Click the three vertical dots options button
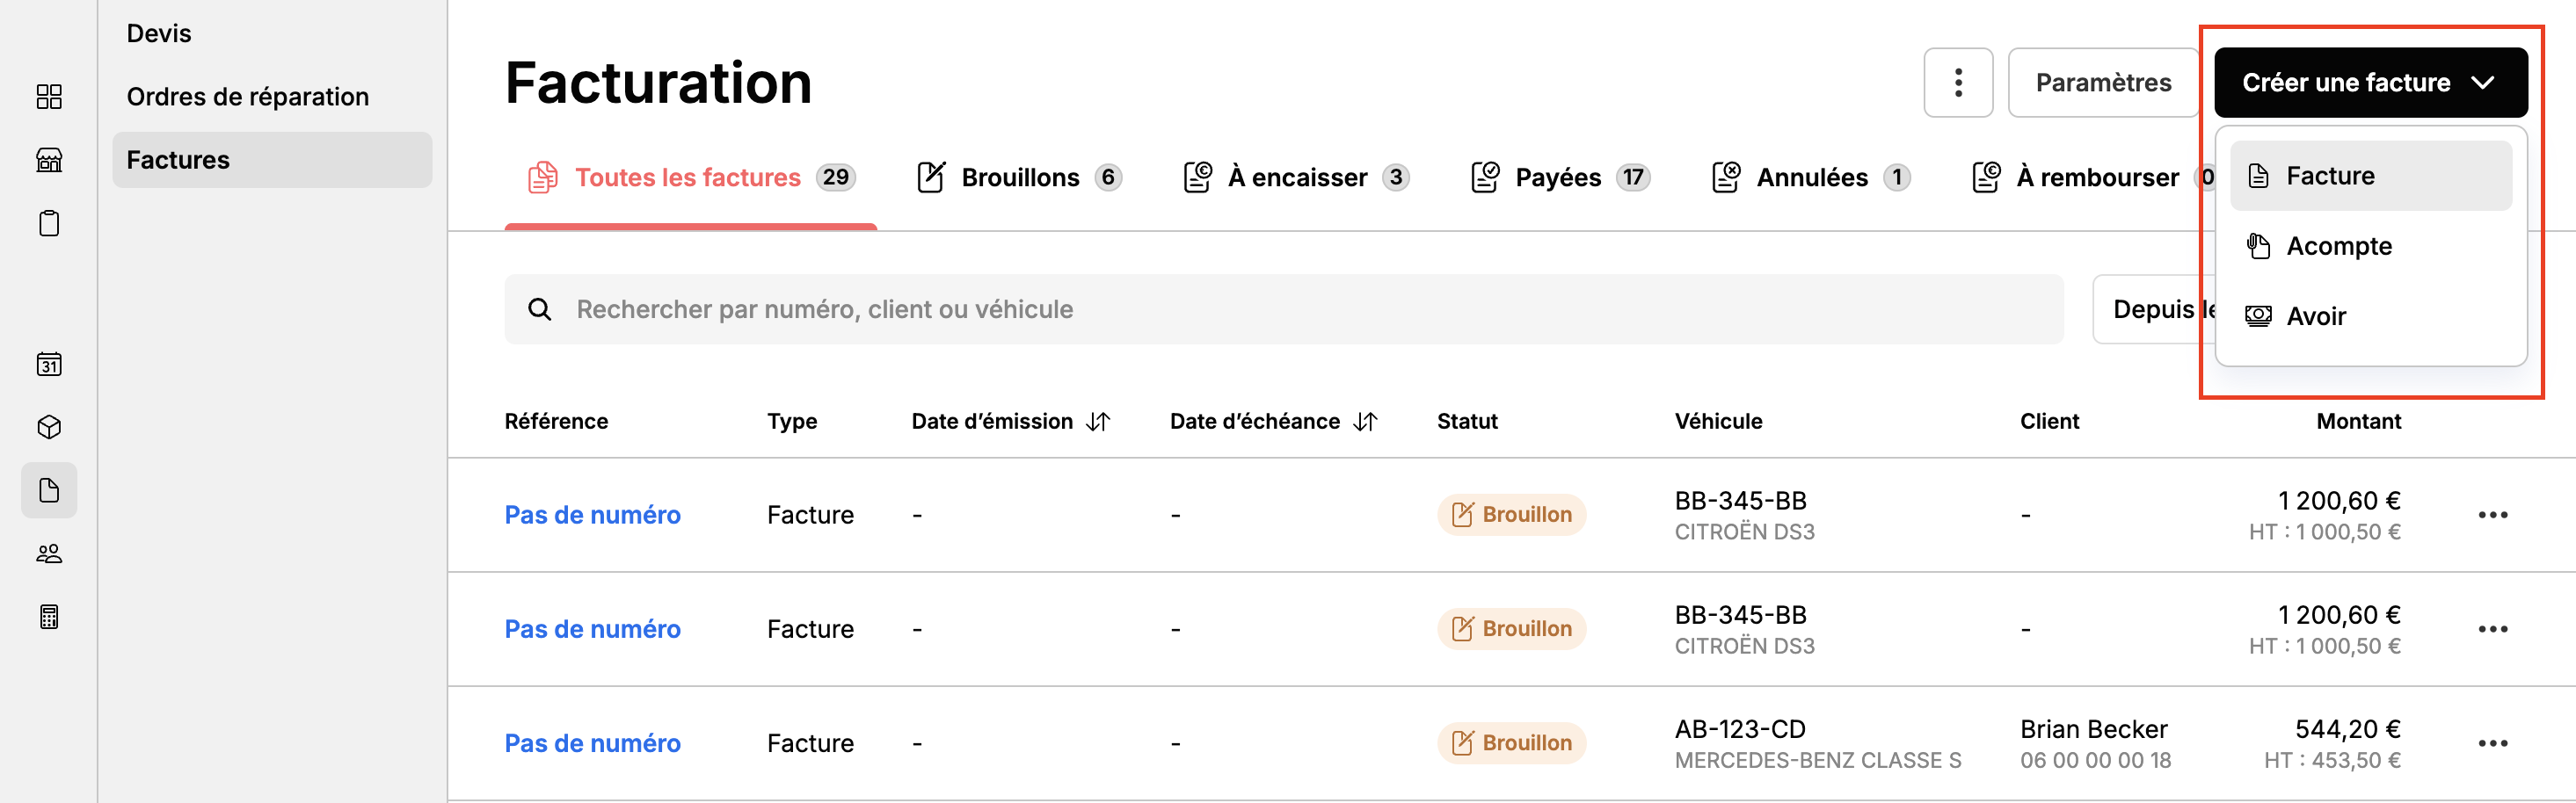Image resolution: width=2576 pixels, height=803 pixels. pyautogui.click(x=1958, y=83)
